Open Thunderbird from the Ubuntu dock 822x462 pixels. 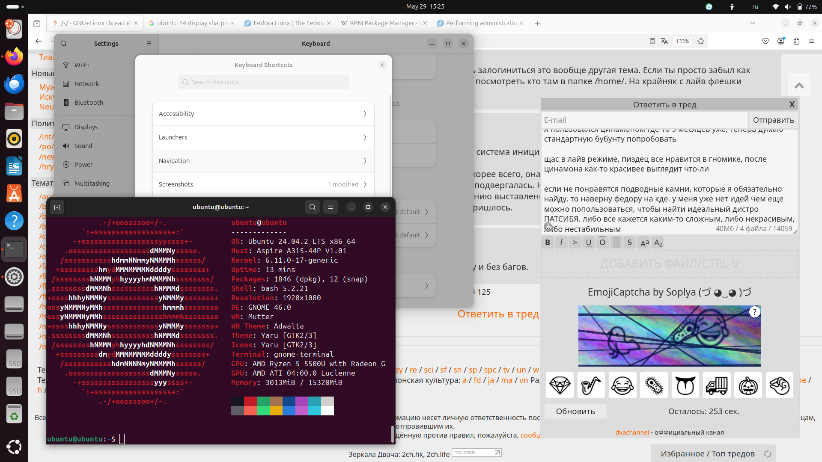click(x=14, y=84)
